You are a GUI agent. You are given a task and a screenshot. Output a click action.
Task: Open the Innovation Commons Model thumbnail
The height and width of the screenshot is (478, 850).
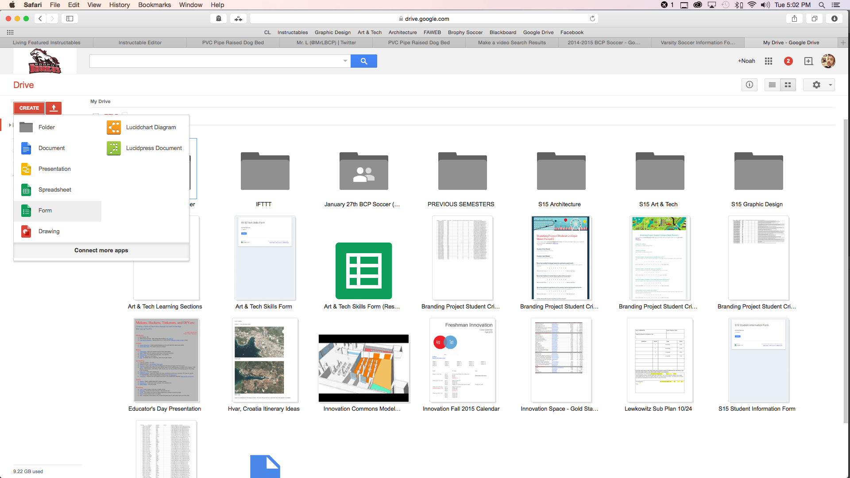click(363, 368)
